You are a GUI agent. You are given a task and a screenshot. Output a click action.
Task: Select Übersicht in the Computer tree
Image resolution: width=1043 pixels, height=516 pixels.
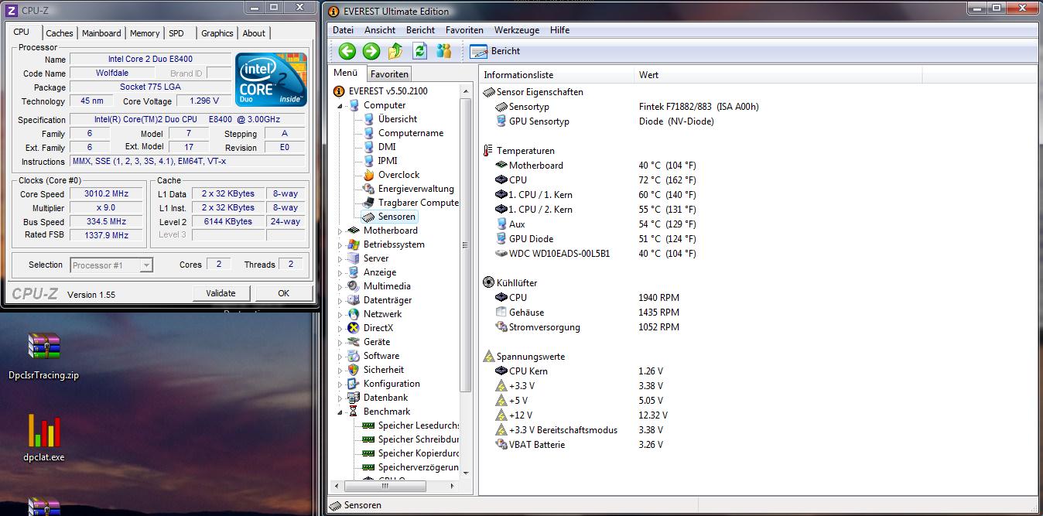point(398,119)
